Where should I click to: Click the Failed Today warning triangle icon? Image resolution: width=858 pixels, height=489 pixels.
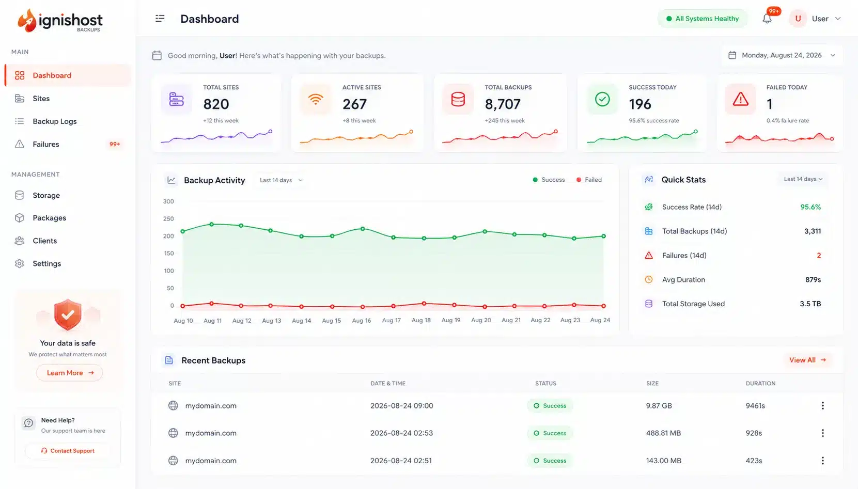tap(740, 99)
